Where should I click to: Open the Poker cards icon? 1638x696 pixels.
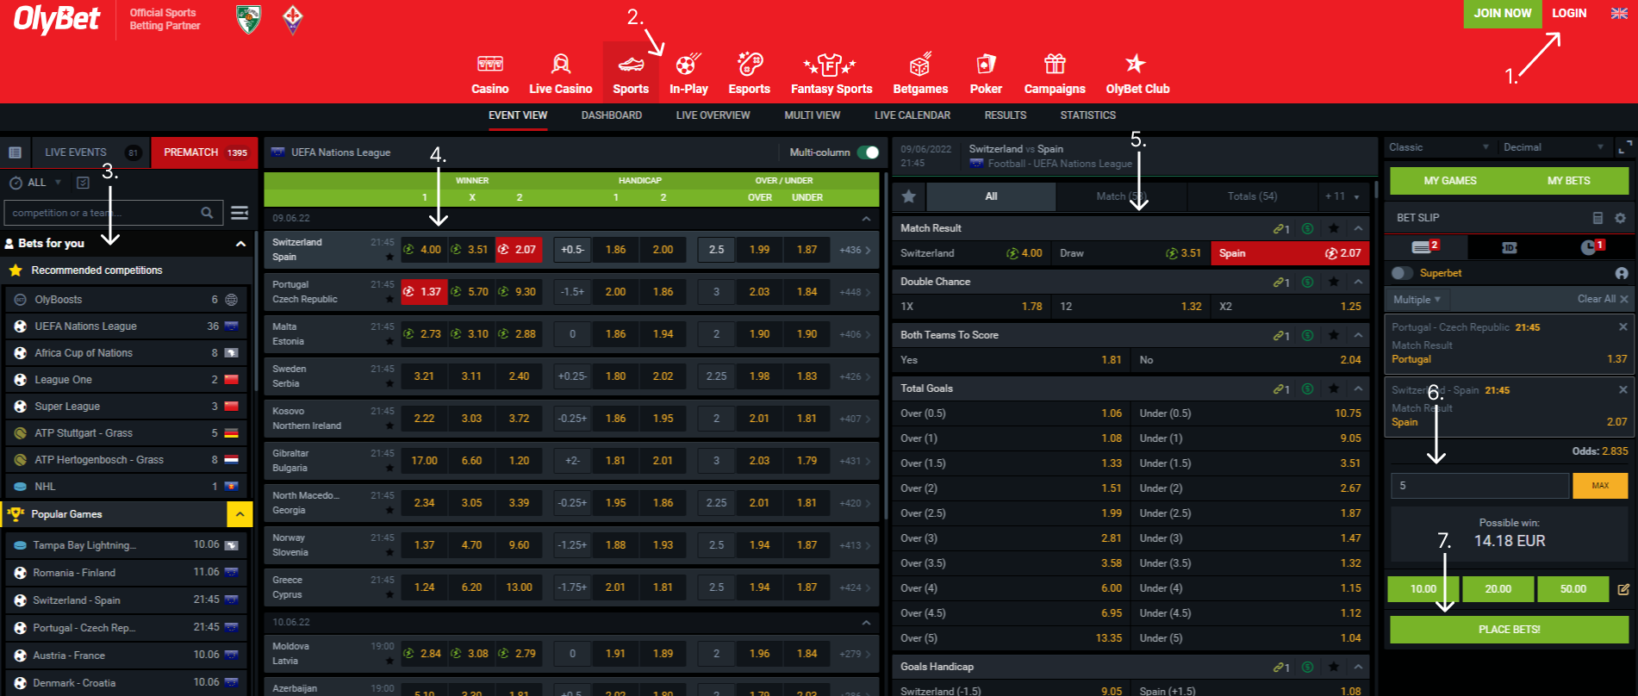[986, 65]
